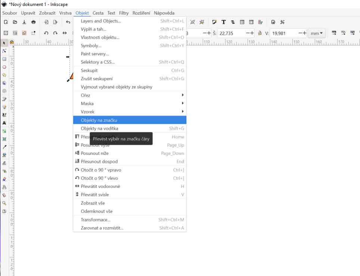Select the Rectangle tool in the toolbox
The height and width of the screenshot is (276, 360).
coord(4,59)
